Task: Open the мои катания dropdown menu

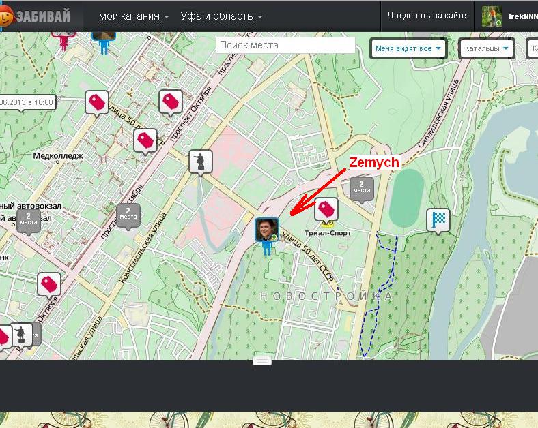Action: click(x=134, y=16)
